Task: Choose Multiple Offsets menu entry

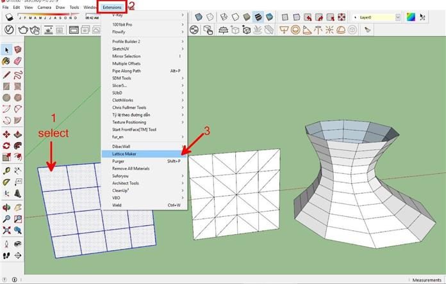Action: pyautogui.click(x=144, y=63)
